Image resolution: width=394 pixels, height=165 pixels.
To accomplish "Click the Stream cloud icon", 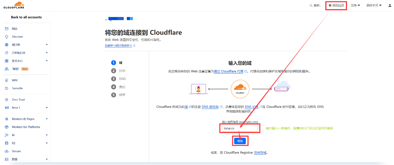I will point(7,151).
